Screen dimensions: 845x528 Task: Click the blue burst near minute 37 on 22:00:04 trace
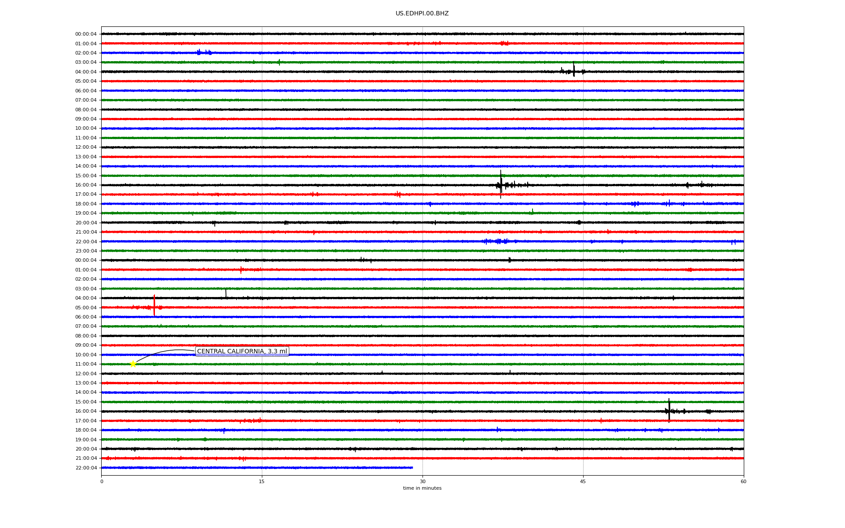point(498,241)
